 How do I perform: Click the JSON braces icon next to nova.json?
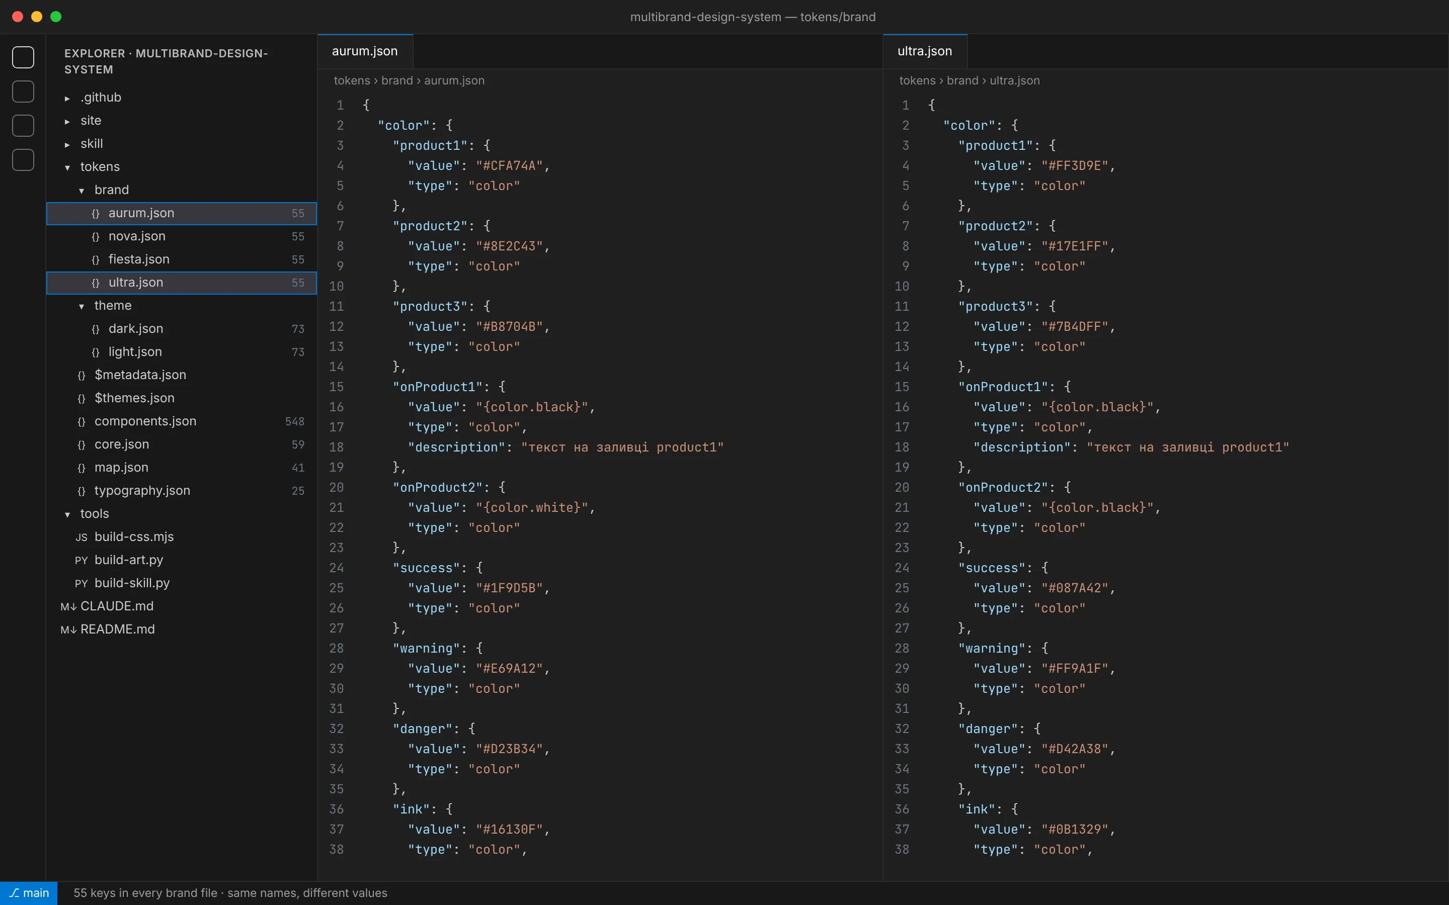pyautogui.click(x=95, y=236)
